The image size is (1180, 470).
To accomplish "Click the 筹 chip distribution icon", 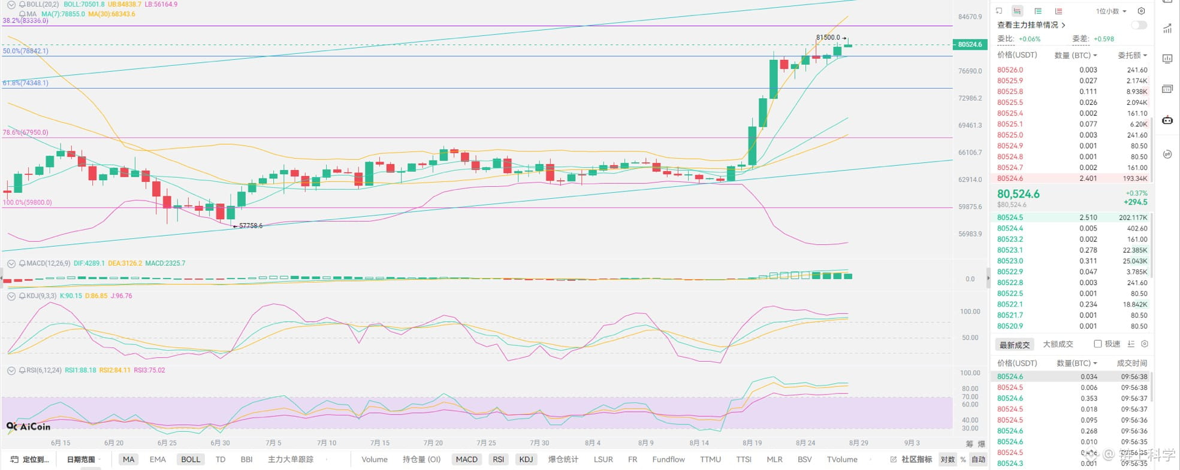I will coord(969,444).
